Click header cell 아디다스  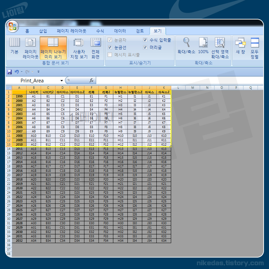[x=63, y=92]
